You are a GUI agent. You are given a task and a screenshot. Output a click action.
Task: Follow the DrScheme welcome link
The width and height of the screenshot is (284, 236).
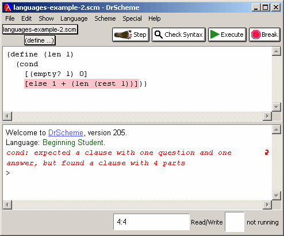coord(66,132)
